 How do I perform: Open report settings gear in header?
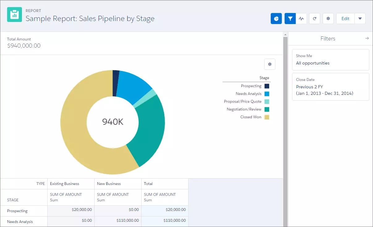[328, 19]
